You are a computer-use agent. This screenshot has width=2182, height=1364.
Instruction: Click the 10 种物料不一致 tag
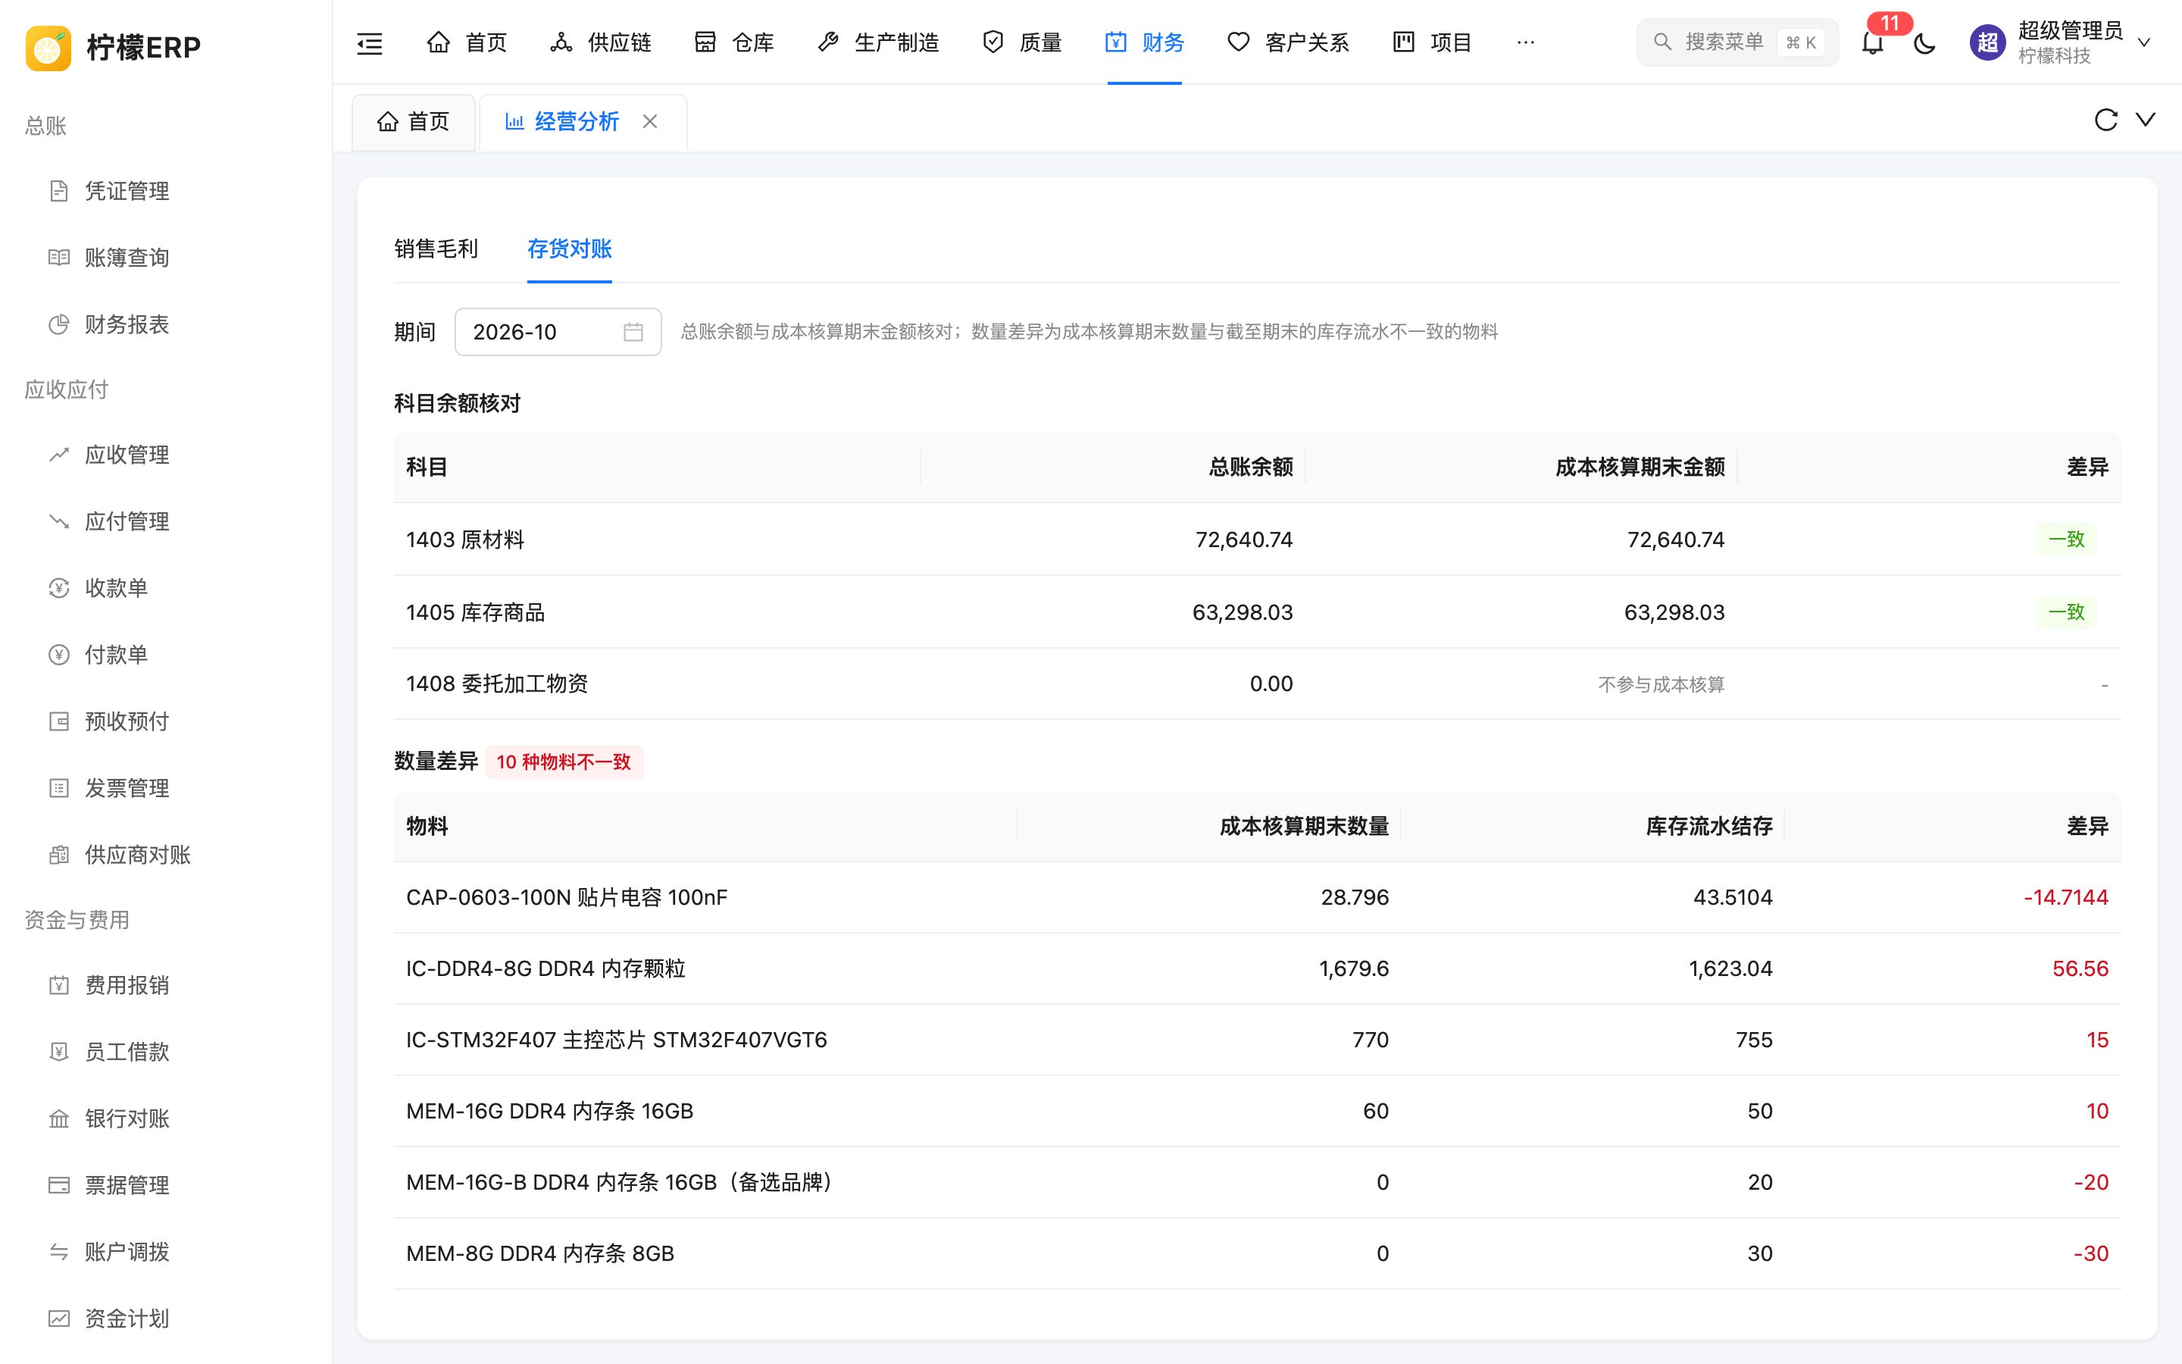click(x=564, y=762)
